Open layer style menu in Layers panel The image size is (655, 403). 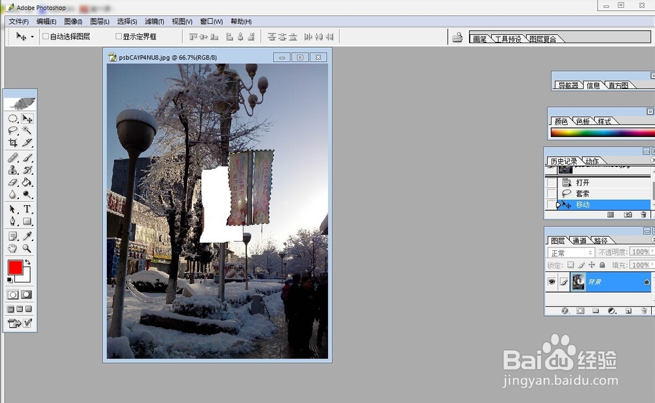point(566,311)
